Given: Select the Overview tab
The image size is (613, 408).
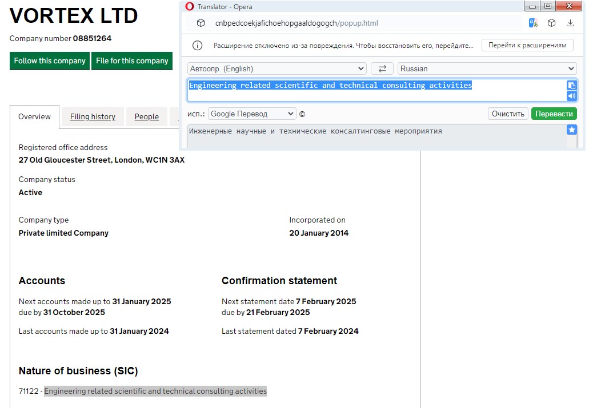Looking at the screenshot, I should [34, 117].
